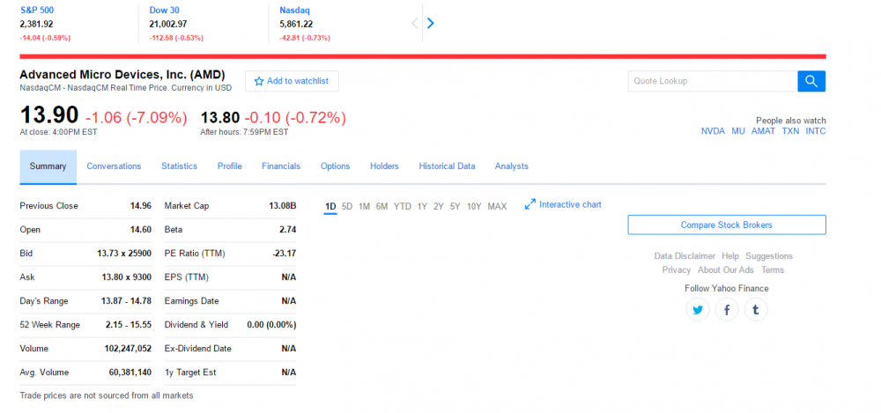Open the NVDA ticker link
Viewport: 881px width, 413px height.
(713, 131)
